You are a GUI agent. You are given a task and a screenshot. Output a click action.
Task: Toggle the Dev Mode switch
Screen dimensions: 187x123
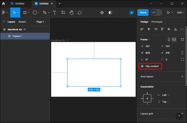point(156,12)
